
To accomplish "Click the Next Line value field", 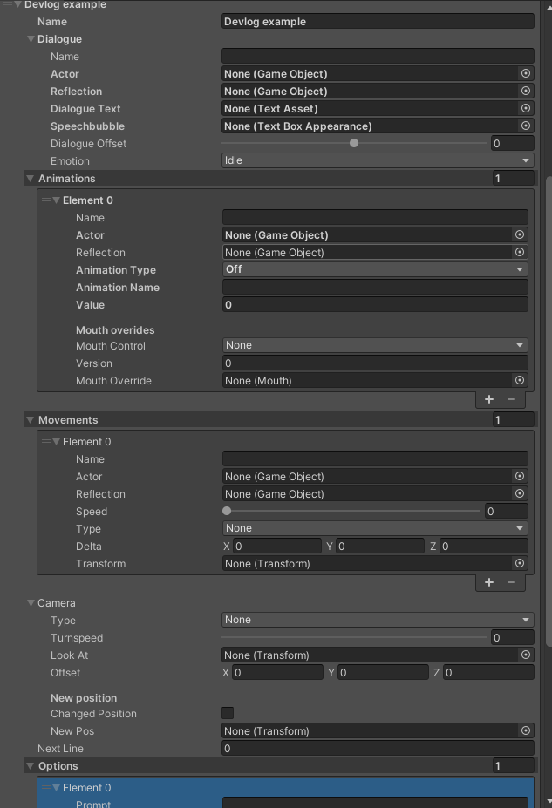I will 378,748.
